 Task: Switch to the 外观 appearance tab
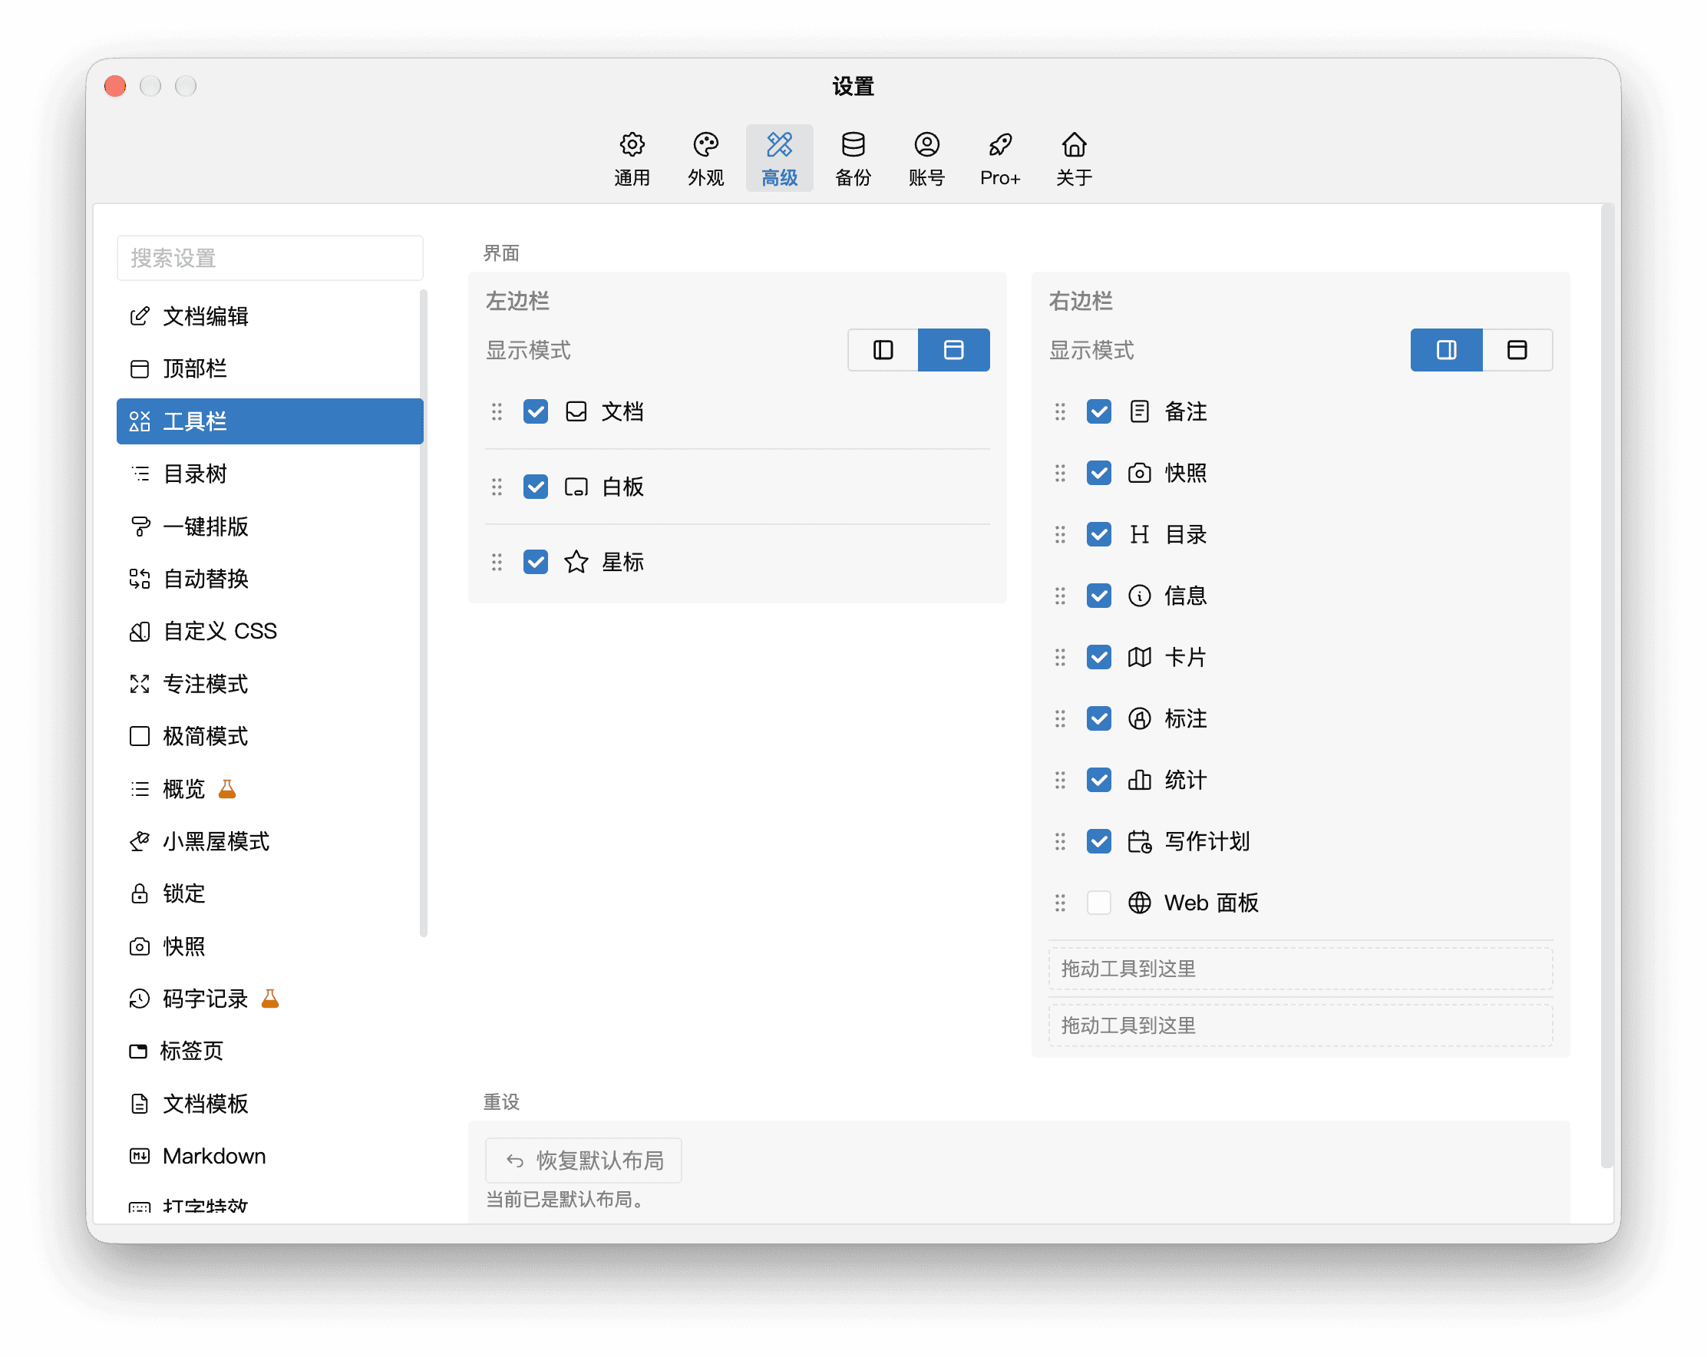[x=705, y=158]
